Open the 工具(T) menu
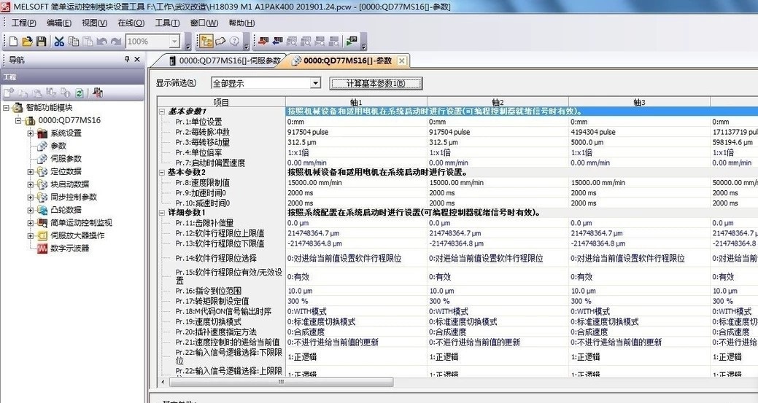 pyautogui.click(x=167, y=23)
